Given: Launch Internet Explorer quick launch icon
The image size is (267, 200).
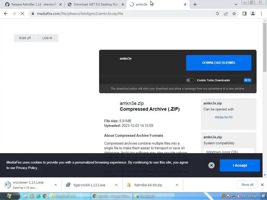Looking at the screenshot, I should coord(38,196).
